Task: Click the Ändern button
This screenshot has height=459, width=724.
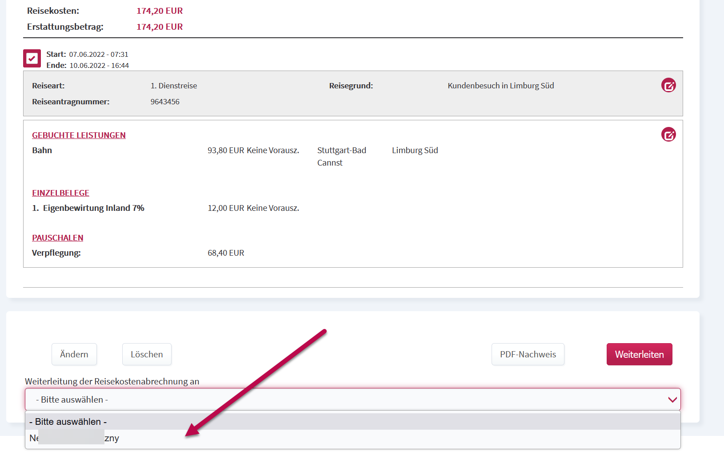Action: point(74,354)
